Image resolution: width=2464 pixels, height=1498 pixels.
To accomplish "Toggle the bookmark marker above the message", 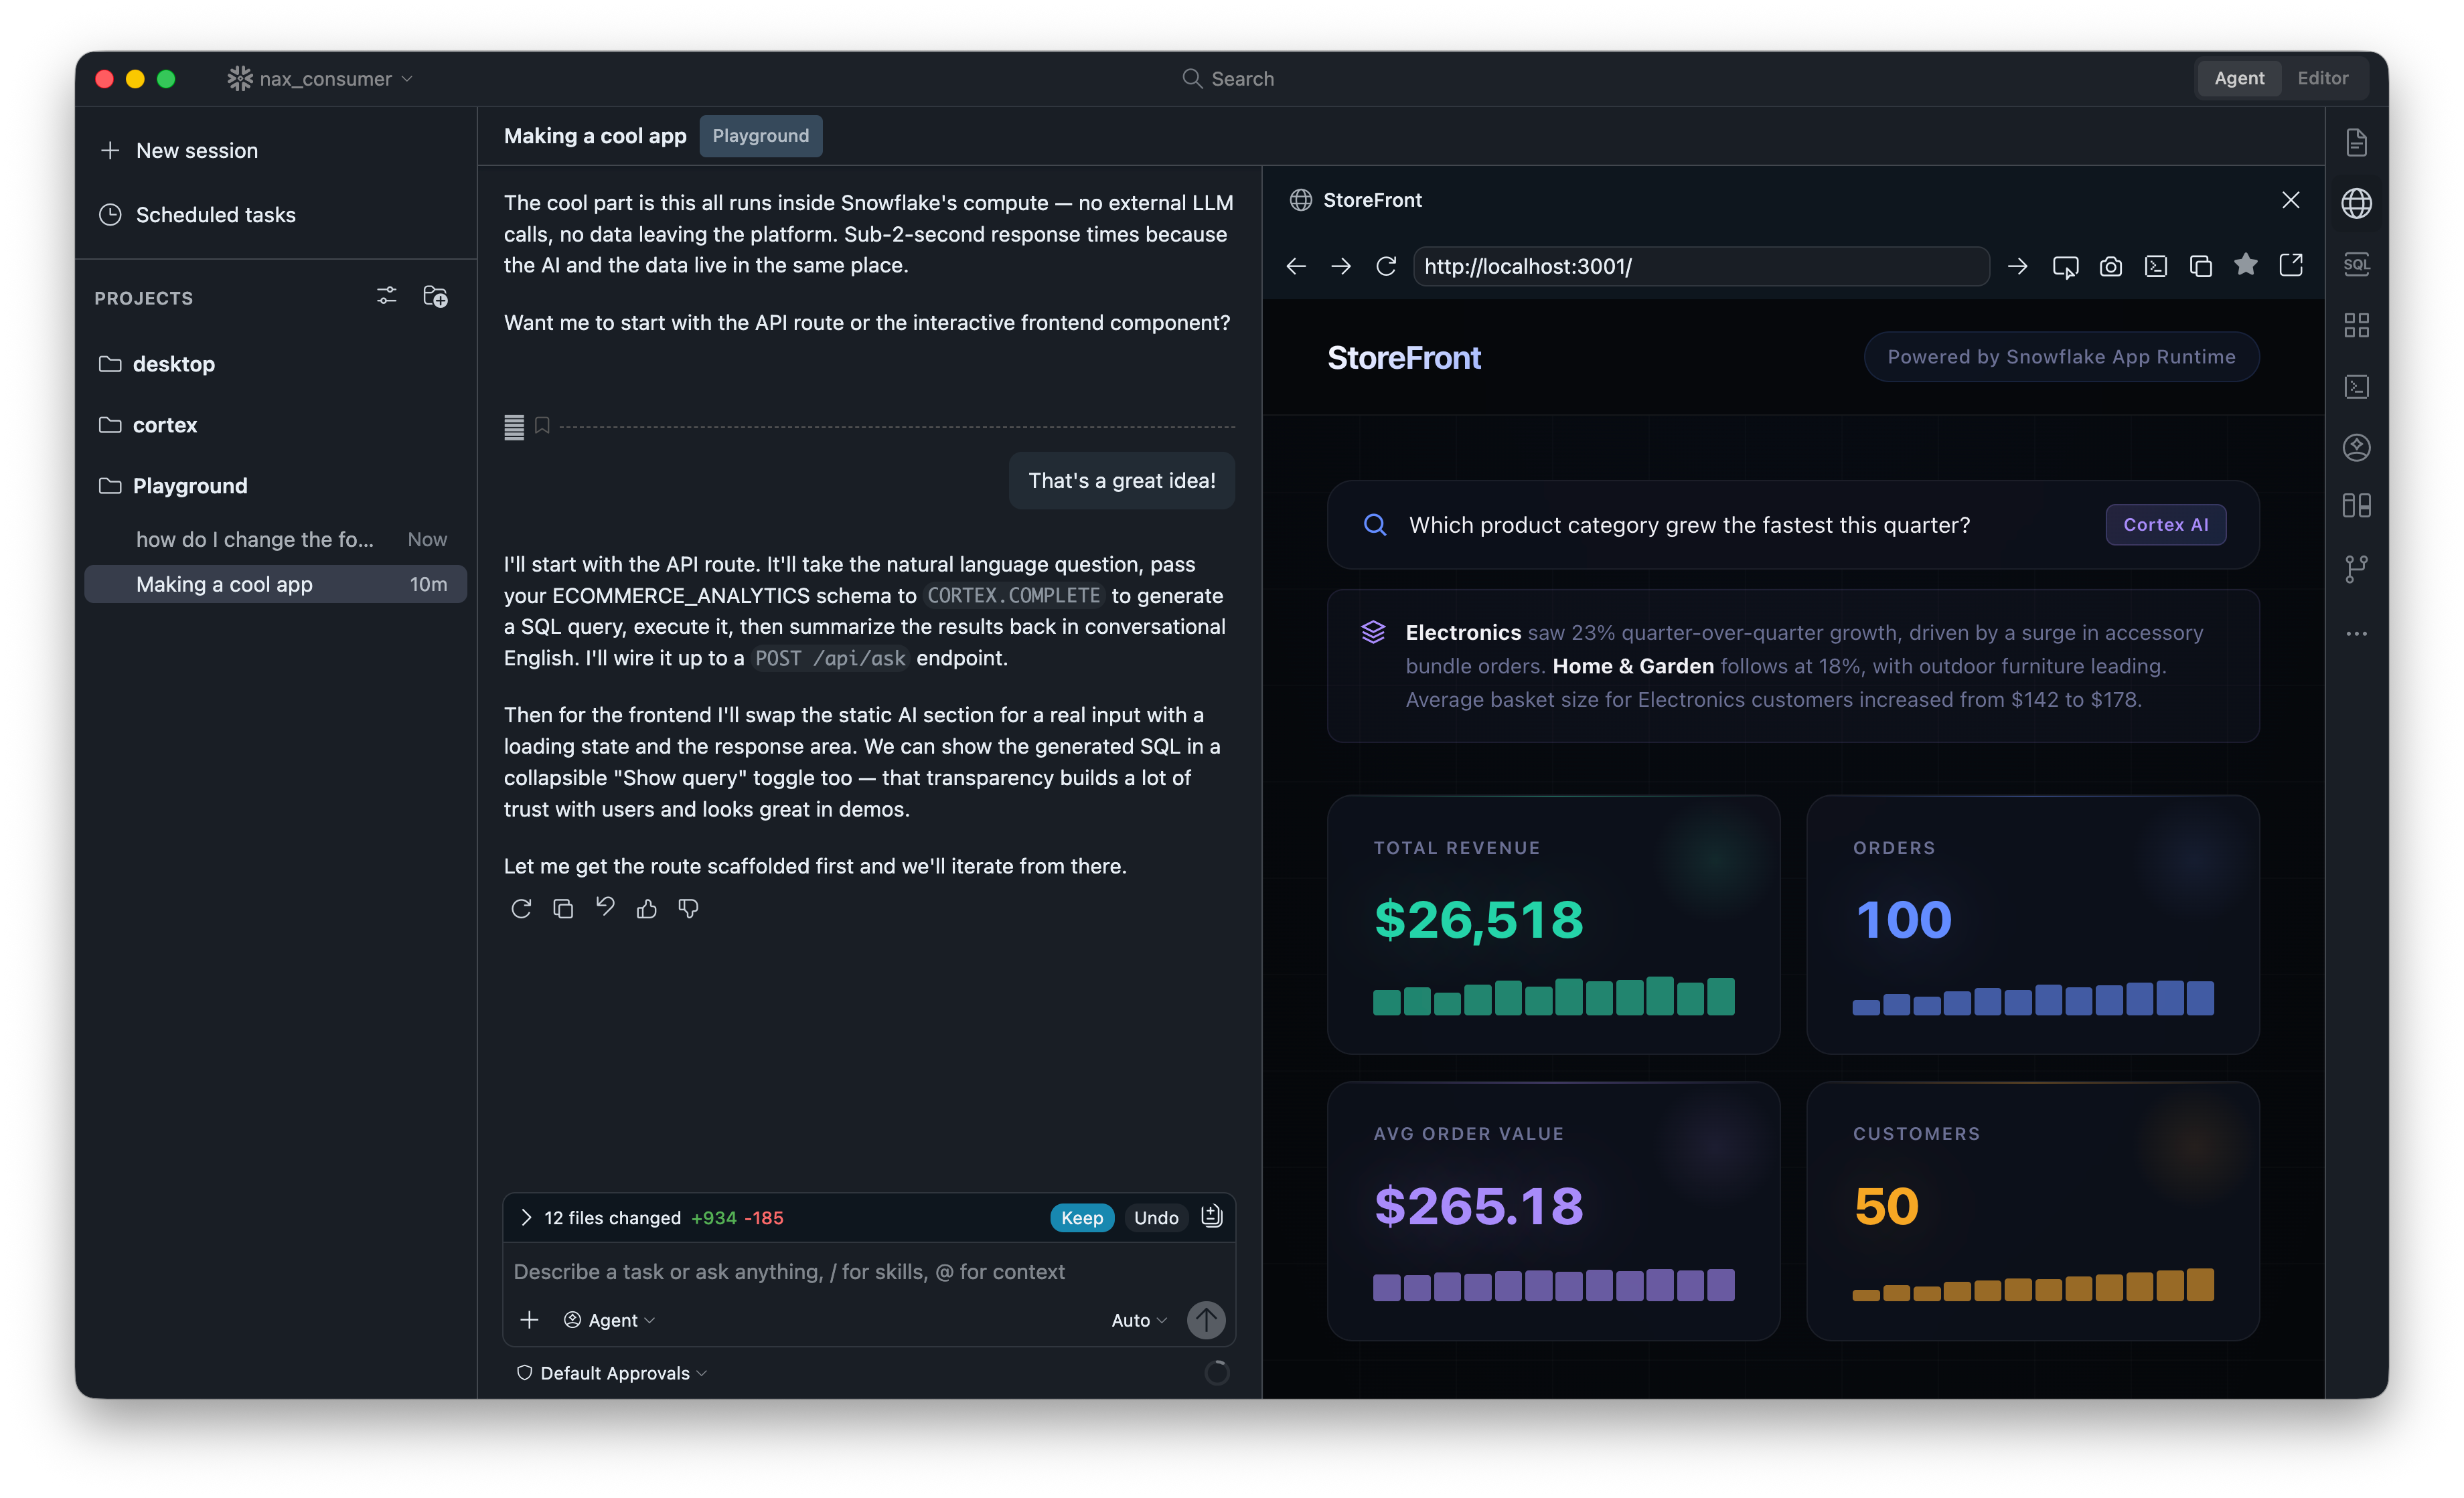I will [x=542, y=426].
